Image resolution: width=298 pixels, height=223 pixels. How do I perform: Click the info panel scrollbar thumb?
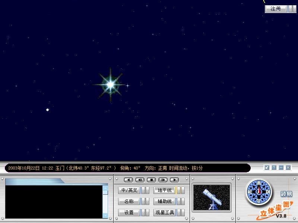click(105, 193)
